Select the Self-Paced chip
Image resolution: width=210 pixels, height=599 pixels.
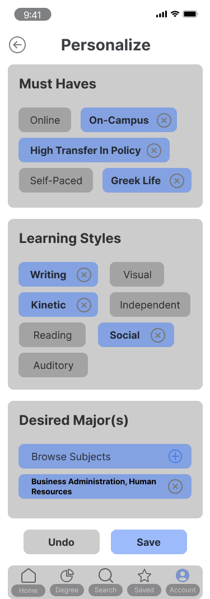(56, 180)
